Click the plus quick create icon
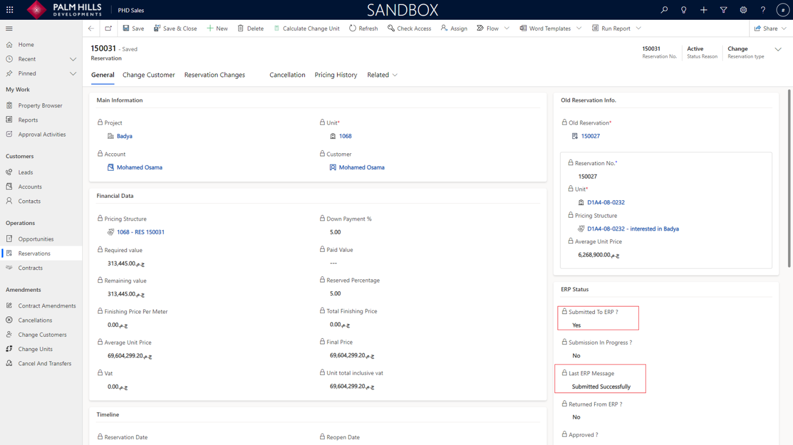793x445 pixels. [x=704, y=10]
